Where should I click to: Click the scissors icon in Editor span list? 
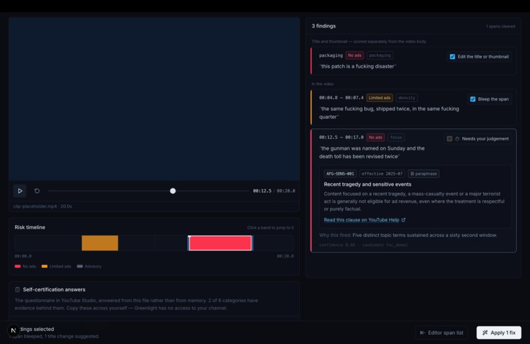coord(422,333)
